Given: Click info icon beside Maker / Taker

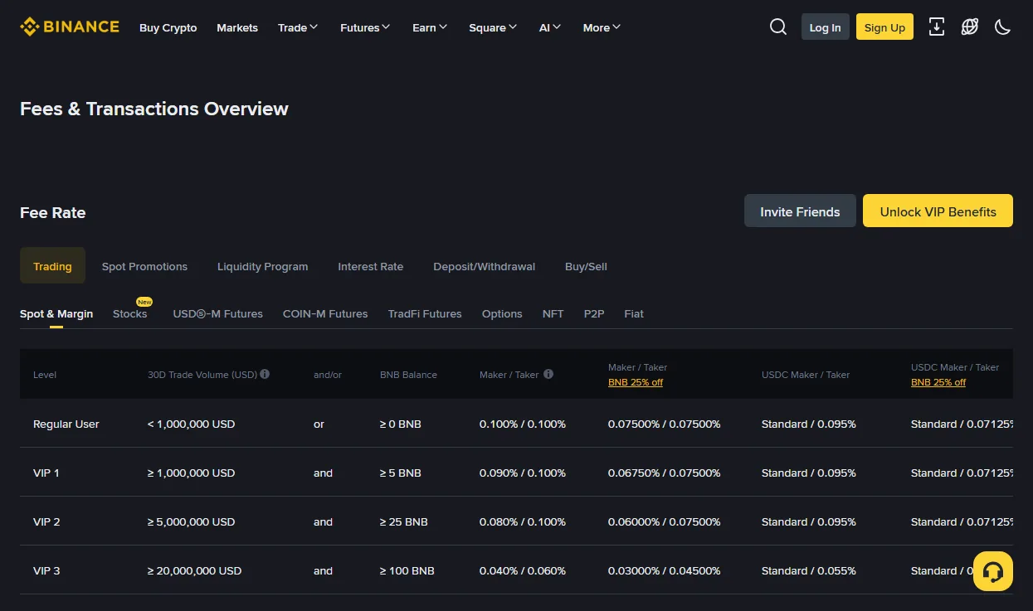Looking at the screenshot, I should tap(548, 374).
